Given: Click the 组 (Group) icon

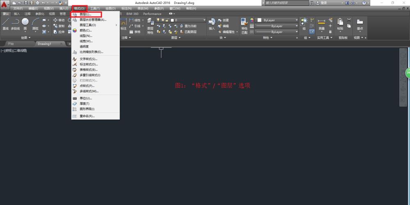Looking at the screenshot, I should pyautogui.click(x=304, y=24).
